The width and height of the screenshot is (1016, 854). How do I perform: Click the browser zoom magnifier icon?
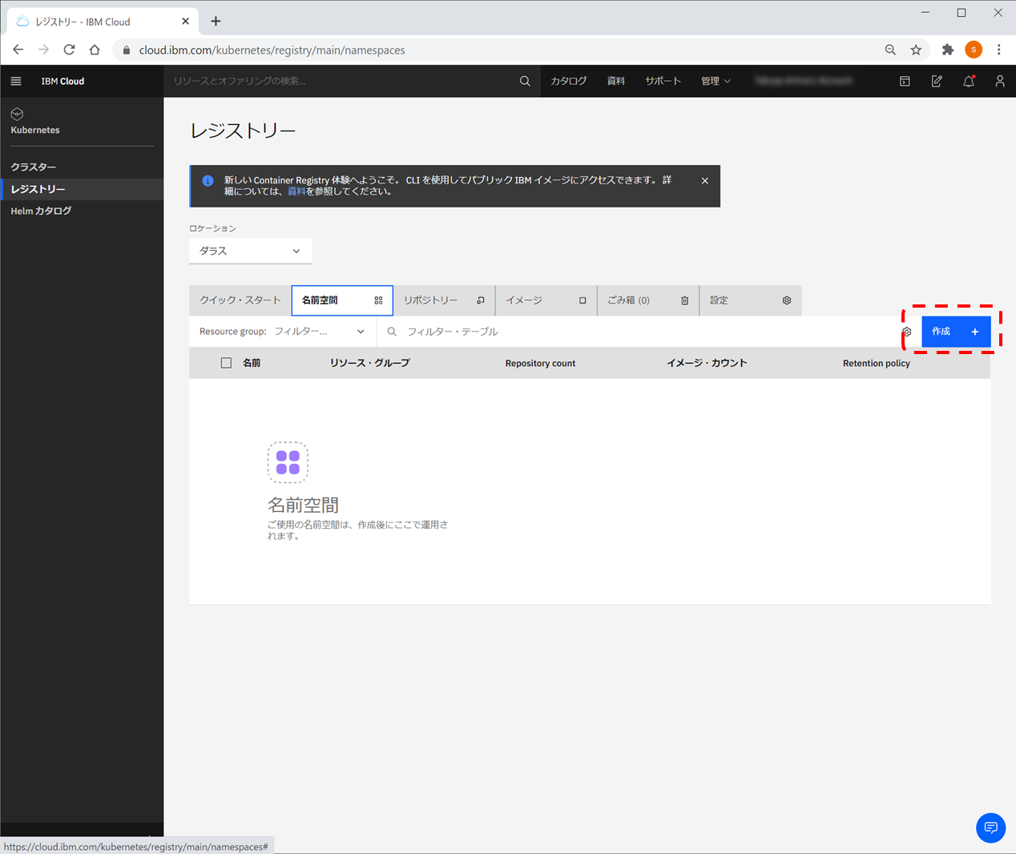pos(890,50)
